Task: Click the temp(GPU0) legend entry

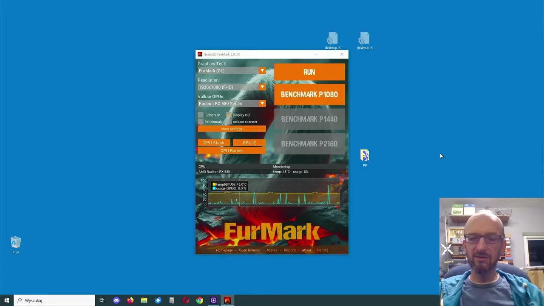Action: pyautogui.click(x=229, y=184)
